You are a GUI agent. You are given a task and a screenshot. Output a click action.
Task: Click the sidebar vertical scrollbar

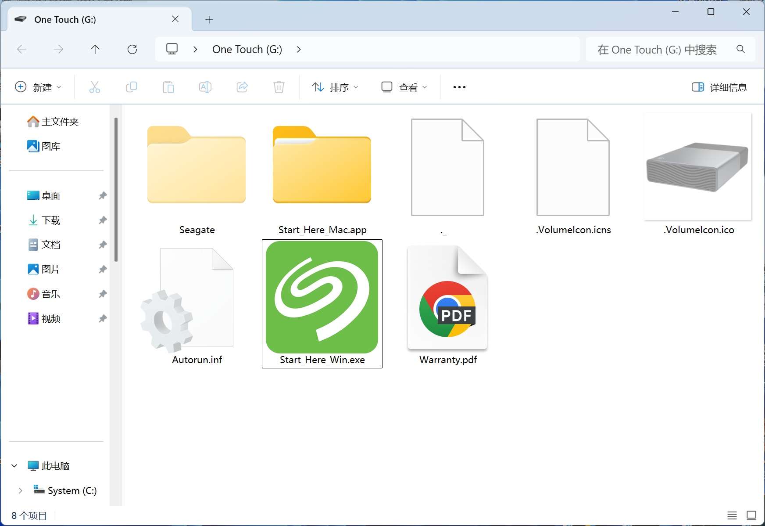point(116,190)
